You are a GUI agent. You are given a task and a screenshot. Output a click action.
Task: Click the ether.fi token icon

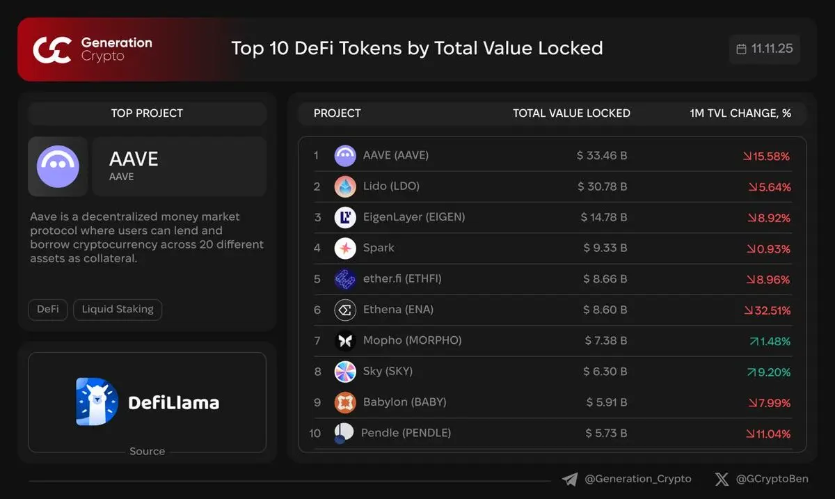point(345,279)
